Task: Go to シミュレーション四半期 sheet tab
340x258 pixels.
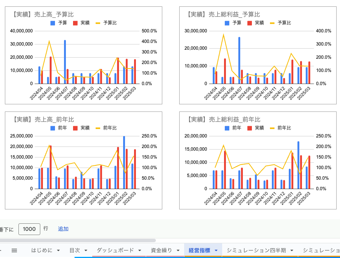Action: tap(256, 250)
